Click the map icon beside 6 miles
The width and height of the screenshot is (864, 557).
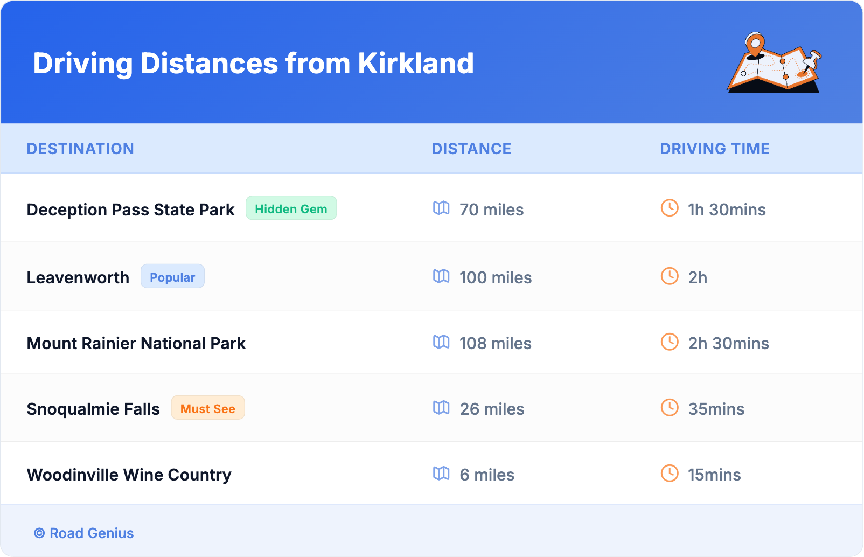pos(441,474)
